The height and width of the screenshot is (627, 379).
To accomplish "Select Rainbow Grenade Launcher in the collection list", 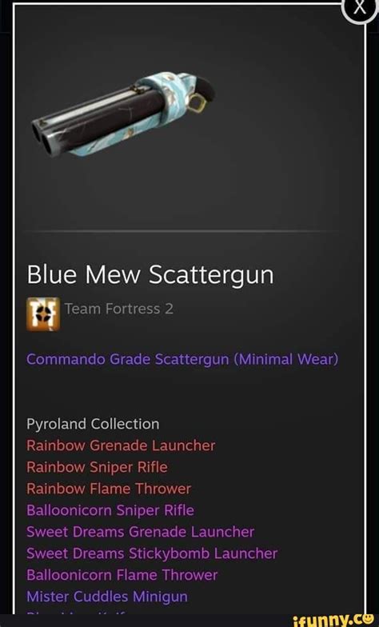I will click(x=121, y=445).
